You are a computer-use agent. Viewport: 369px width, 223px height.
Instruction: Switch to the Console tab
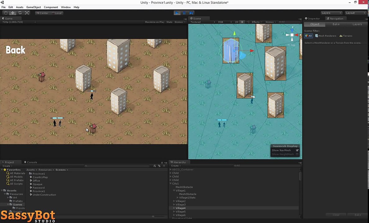30,162
